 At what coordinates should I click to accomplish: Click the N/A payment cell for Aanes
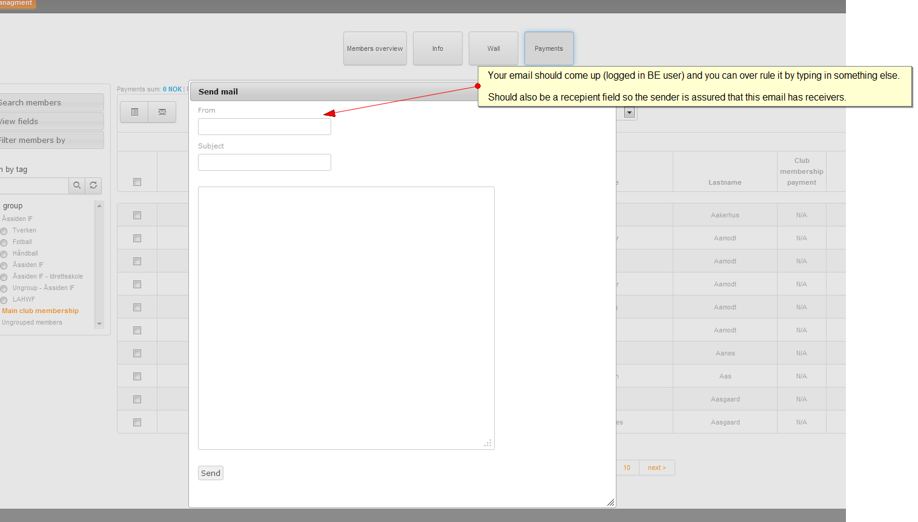point(802,353)
